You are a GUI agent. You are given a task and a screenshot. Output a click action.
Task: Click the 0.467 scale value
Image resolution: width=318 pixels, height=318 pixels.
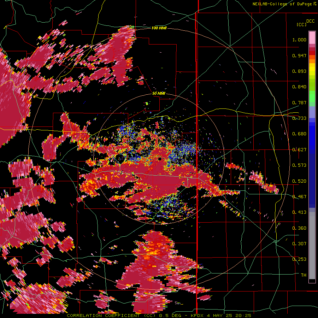(x=299, y=197)
